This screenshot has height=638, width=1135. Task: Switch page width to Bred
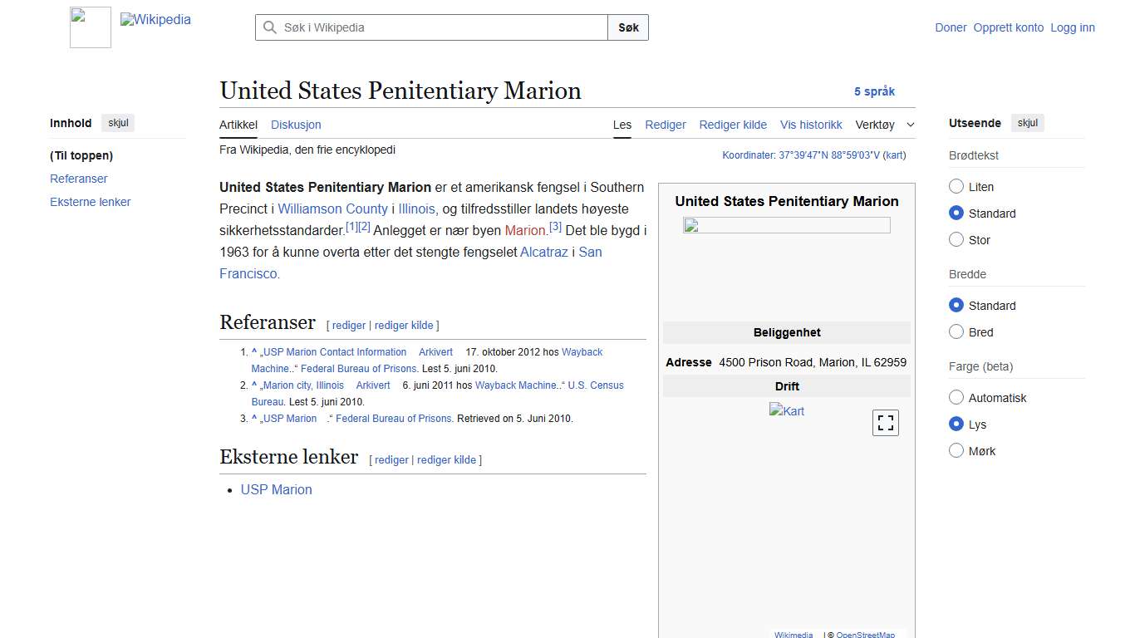tap(956, 331)
